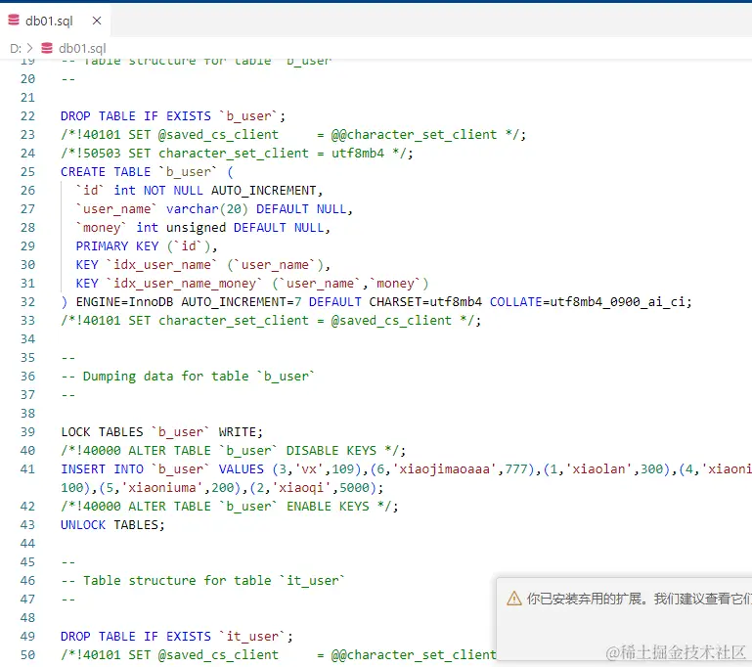Screen dimensions: 752x667
Task: Click the "PRIMARY KEY (`id`)," line
Action: 147,246
